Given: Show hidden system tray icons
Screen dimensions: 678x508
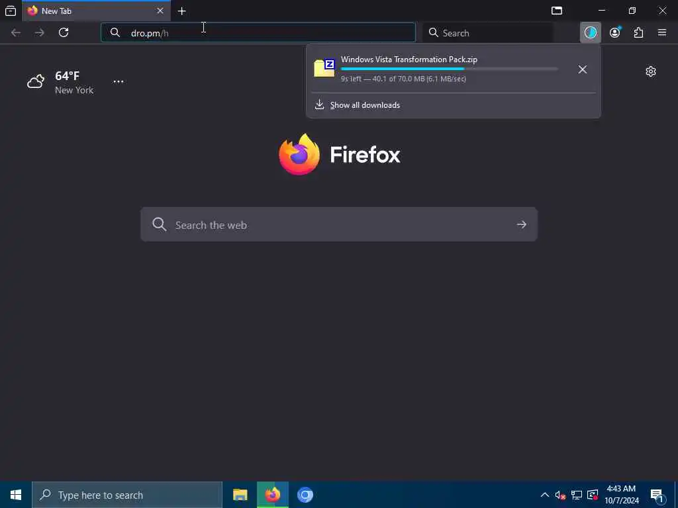Looking at the screenshot, I should pos(545,495).
